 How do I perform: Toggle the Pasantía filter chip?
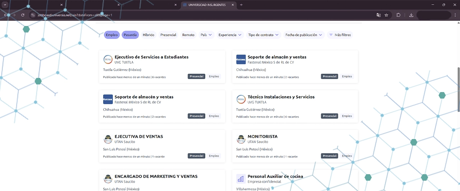130,35
